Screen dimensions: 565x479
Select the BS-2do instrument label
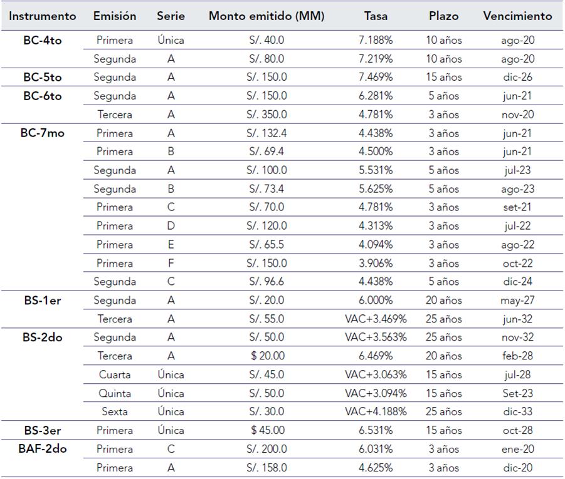pos(43,337)
